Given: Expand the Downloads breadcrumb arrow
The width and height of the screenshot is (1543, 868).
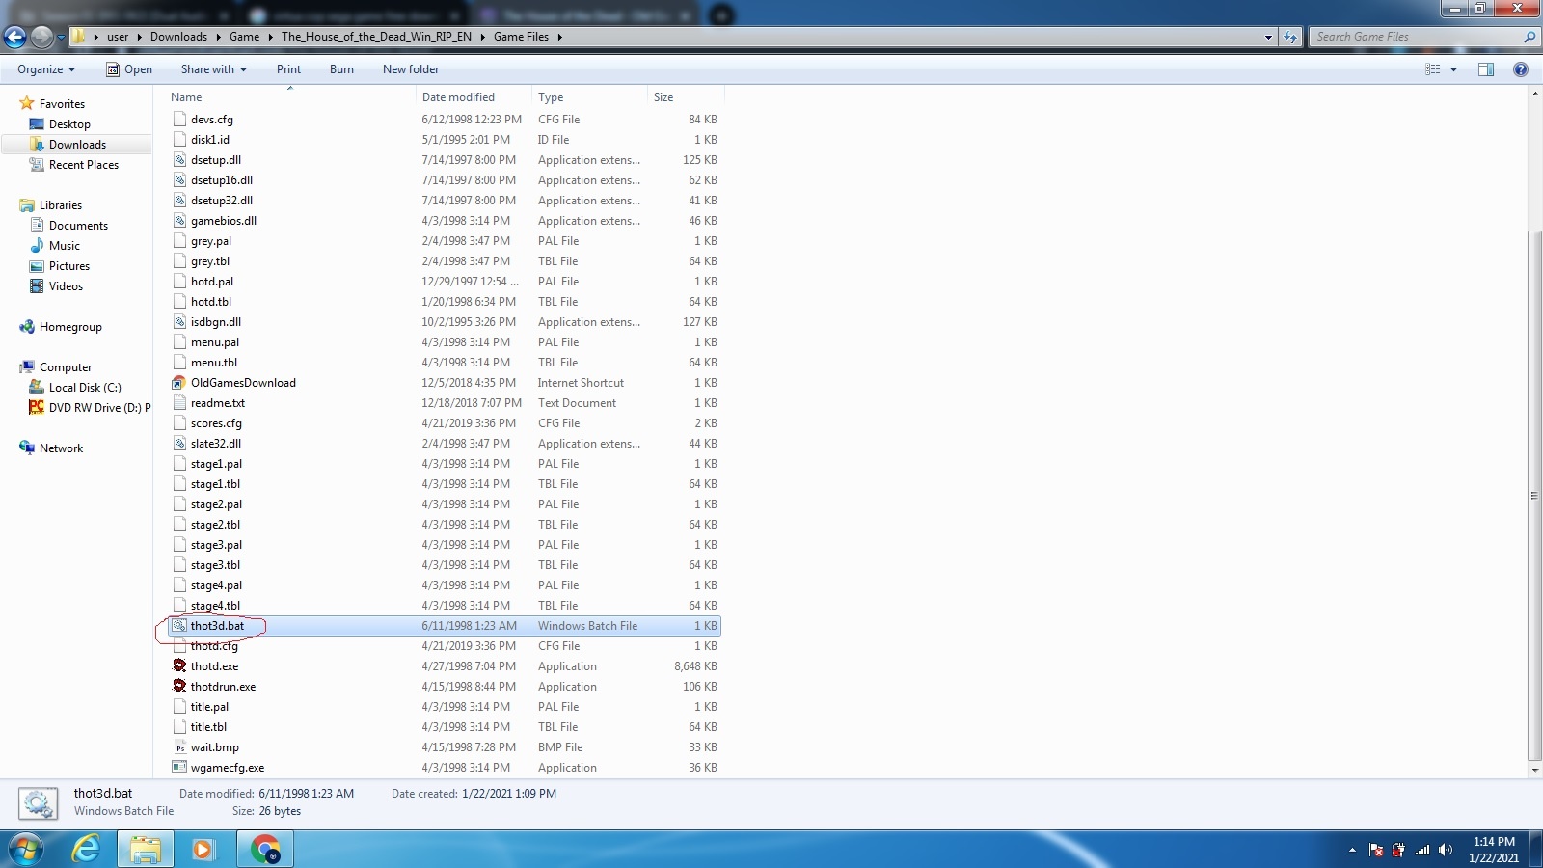Looking at the screenshot, I should [x=218, y=37].
